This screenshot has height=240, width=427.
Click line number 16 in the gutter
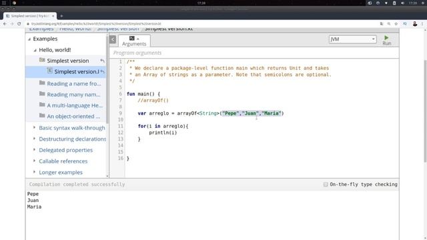(120, 158)
